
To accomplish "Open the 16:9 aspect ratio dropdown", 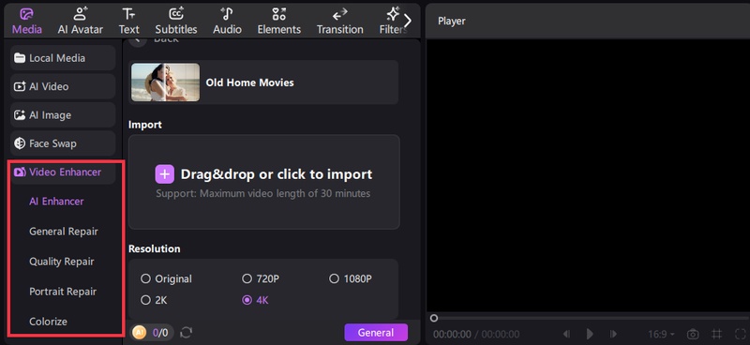I will [662, 334].
